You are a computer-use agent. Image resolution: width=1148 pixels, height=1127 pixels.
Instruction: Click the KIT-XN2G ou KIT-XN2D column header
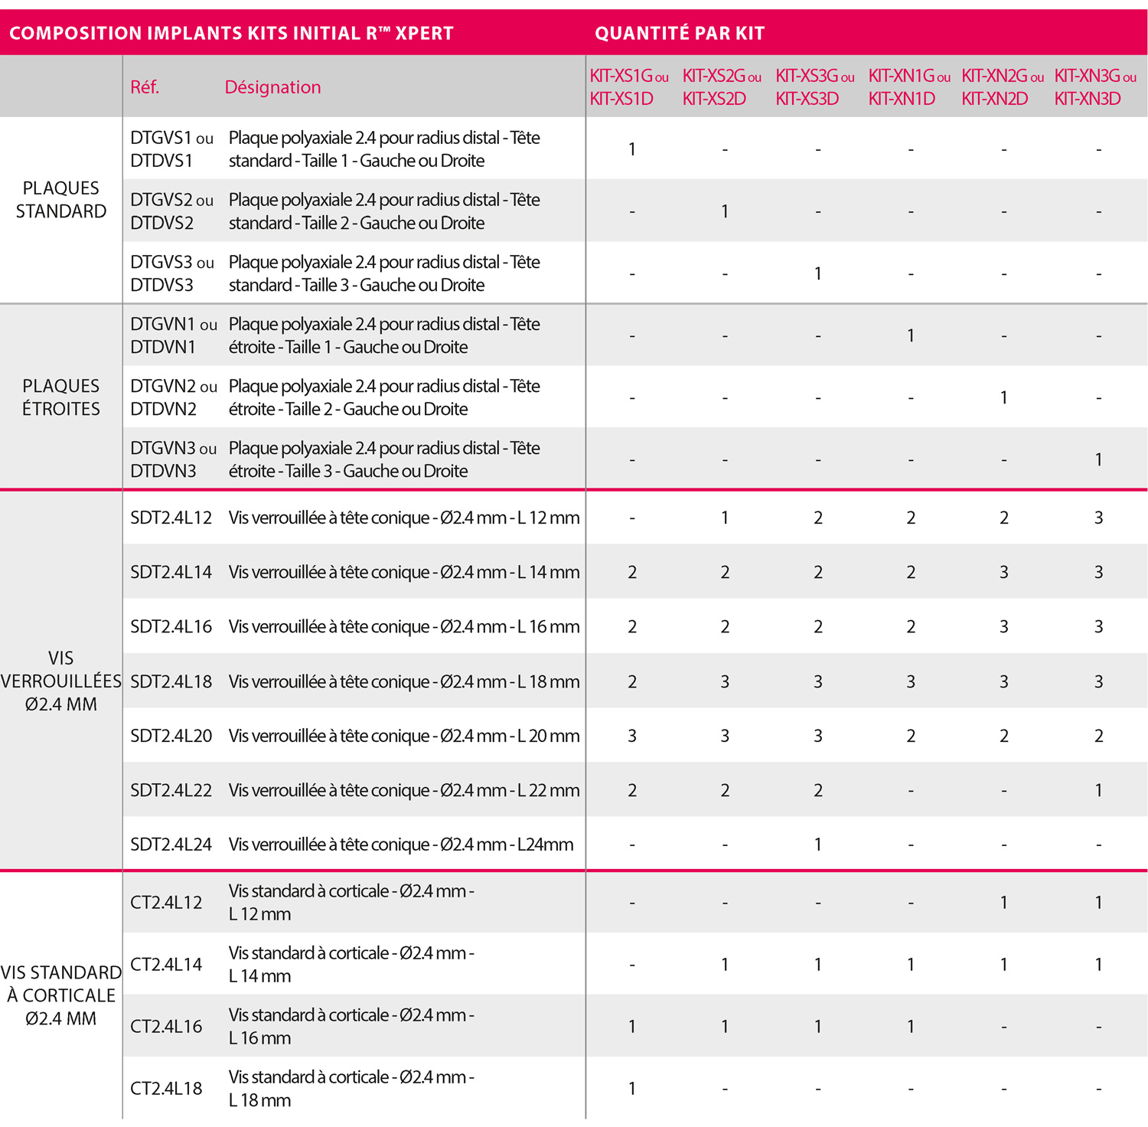1002,87
